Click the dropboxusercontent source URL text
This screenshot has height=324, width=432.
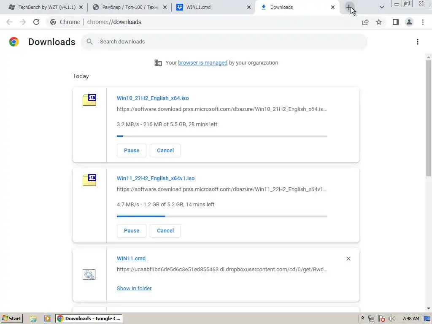pyautogui.click(x=222, y=270)
